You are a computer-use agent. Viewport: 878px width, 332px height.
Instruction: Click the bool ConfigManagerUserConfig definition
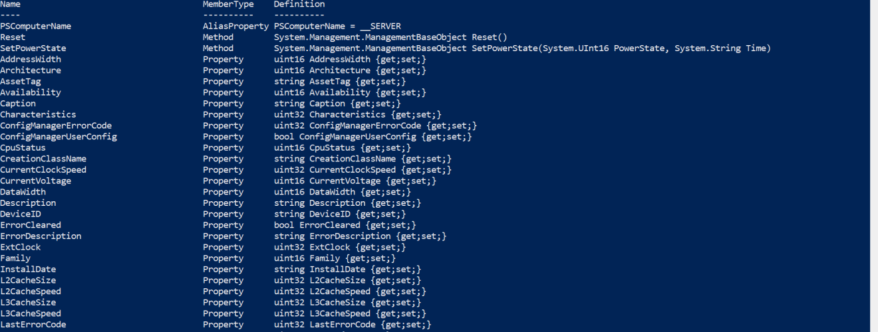[373, 137]
